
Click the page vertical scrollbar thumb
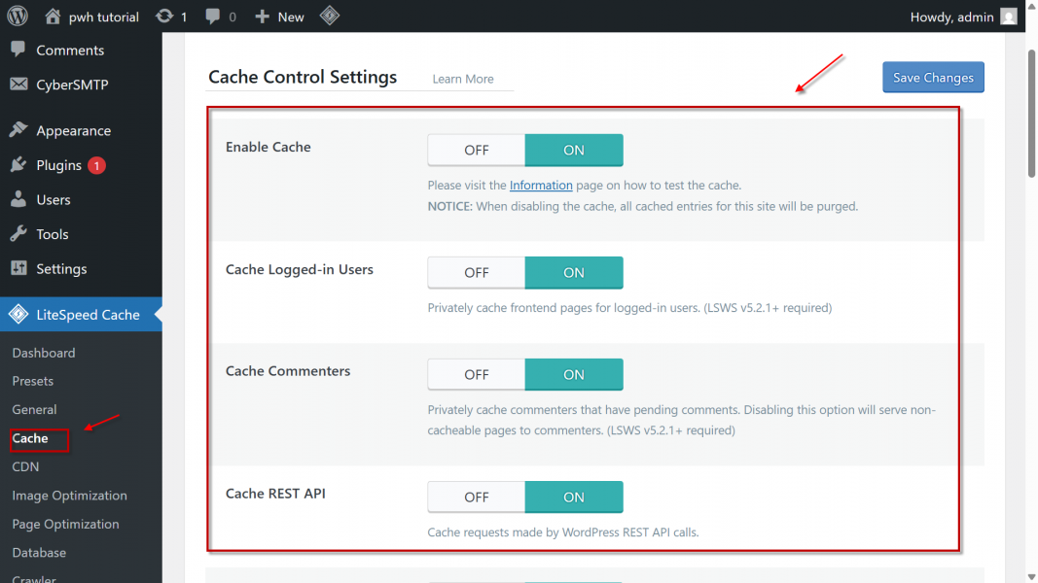(x=1031, y=113)
